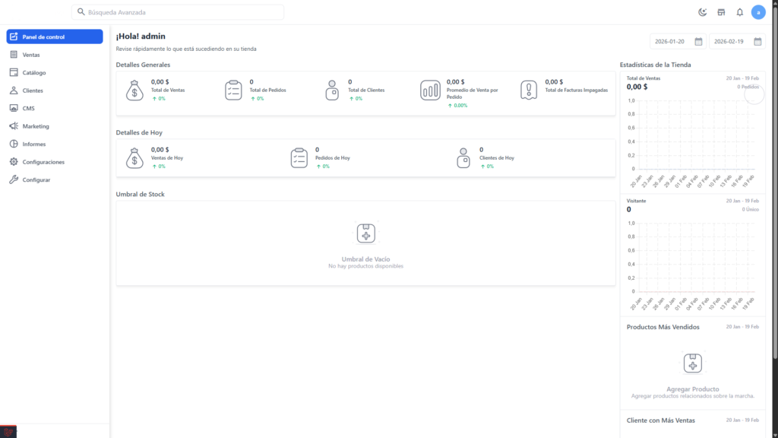This screenshot has width=778, height=438.
Task: Click the Ventas sidebar icon
Action: coord(14,55)
